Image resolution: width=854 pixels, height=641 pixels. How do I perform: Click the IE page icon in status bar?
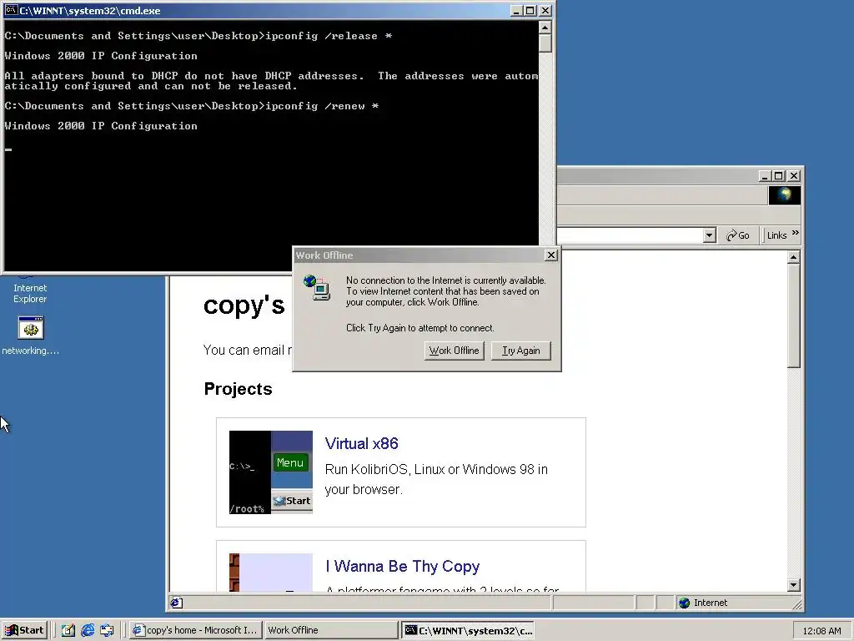(x=177, y=603)
